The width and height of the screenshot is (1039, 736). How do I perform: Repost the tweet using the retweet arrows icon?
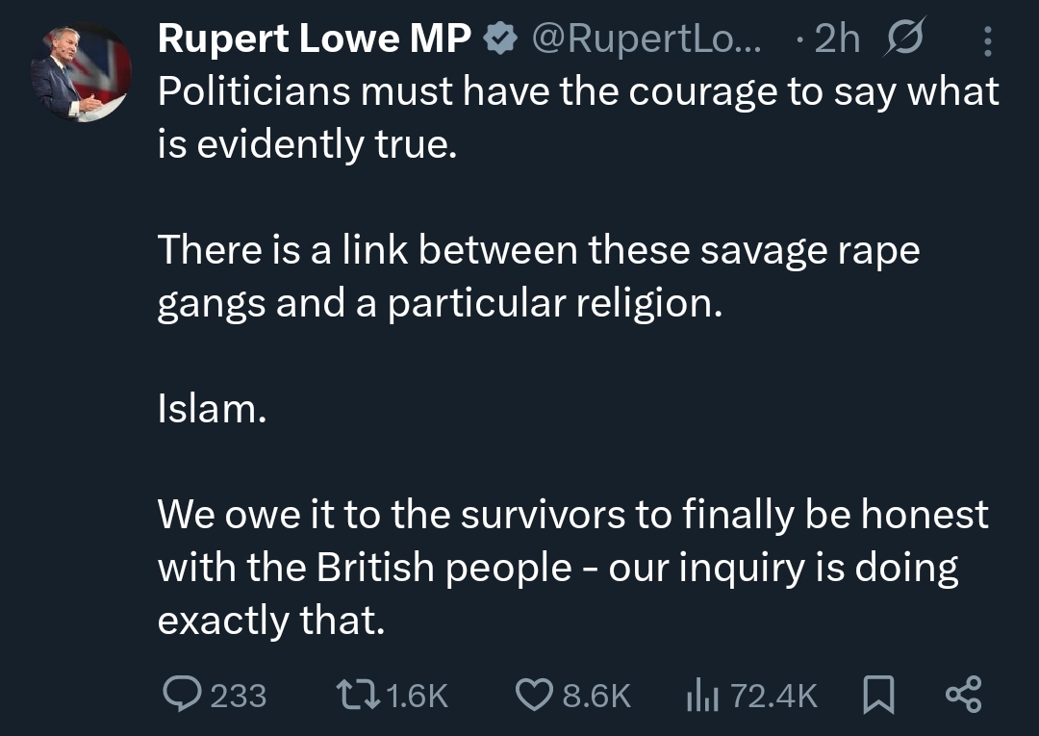355,694
